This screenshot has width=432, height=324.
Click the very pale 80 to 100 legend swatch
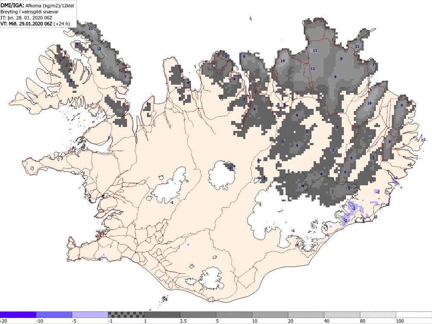tap(378, 314)
